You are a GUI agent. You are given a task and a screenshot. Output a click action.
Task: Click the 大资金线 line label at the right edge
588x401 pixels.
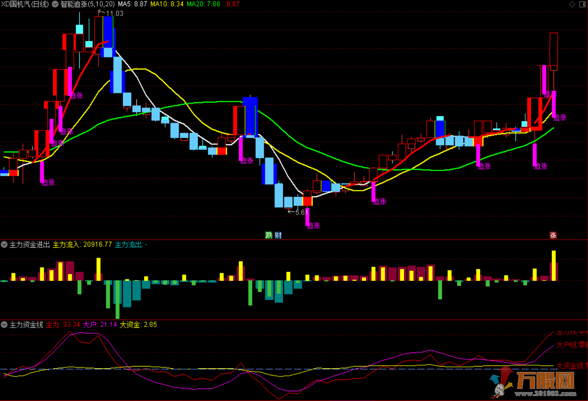point(572,366)
